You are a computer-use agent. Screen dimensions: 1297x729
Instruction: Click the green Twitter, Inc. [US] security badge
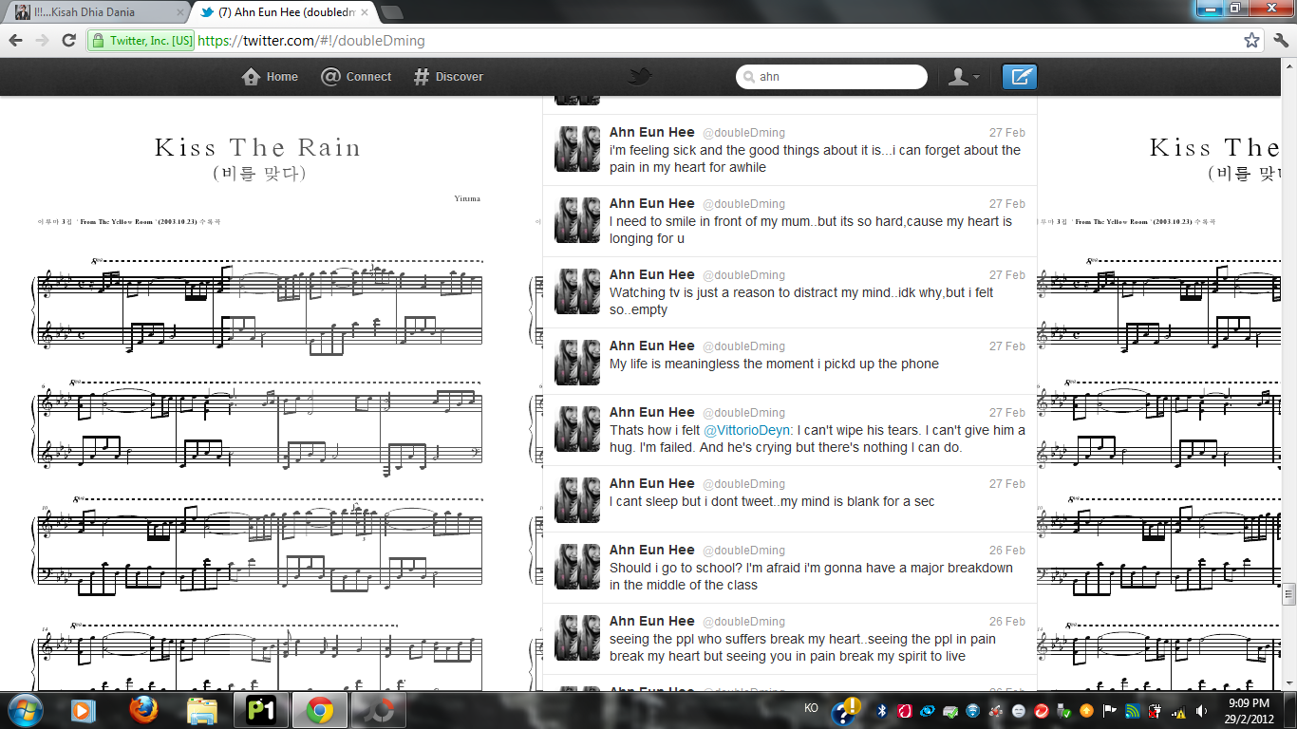coord(141,41)
